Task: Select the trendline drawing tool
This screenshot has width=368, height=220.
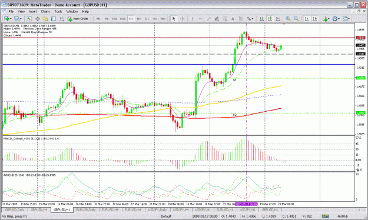Action: (208, 19)
